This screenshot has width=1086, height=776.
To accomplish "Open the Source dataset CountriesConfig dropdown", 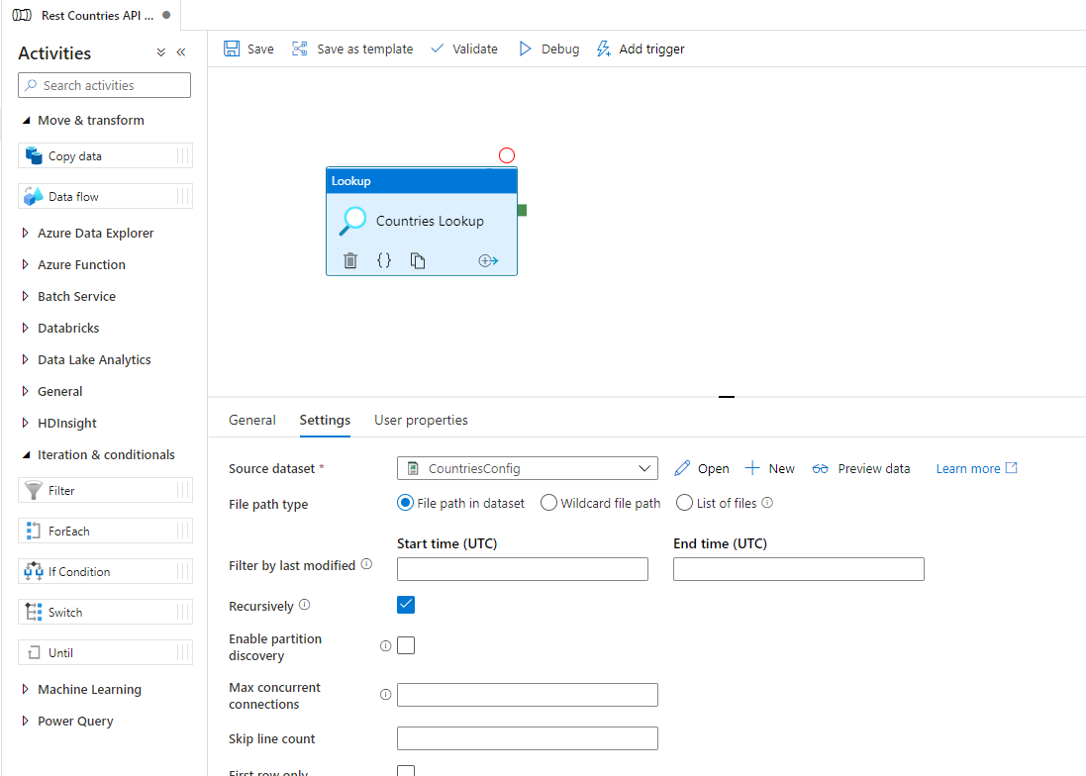I will coord(527,468).
